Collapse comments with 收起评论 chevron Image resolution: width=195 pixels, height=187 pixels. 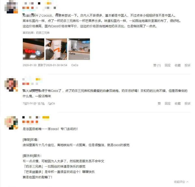181,182
